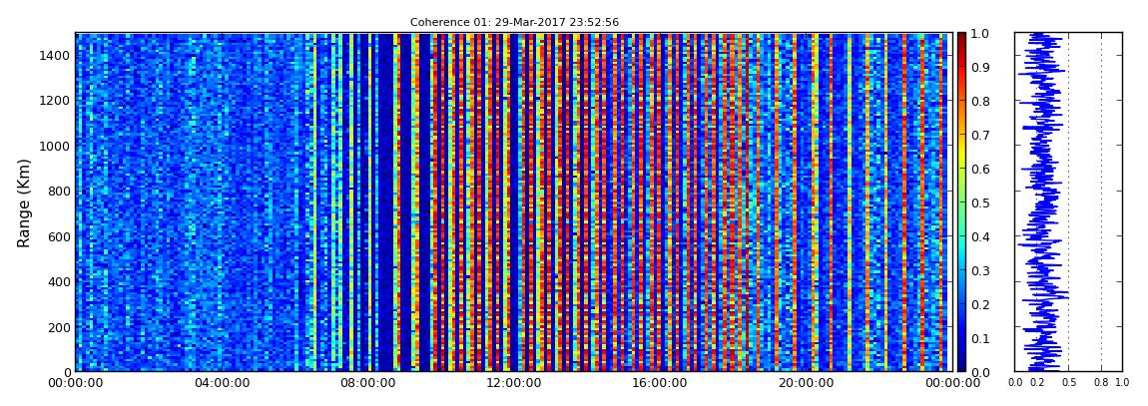The width and height of the screenshot is (1148, 406).
Task: Click the colorbar 0.5 tick label
Action: (979, 203)
